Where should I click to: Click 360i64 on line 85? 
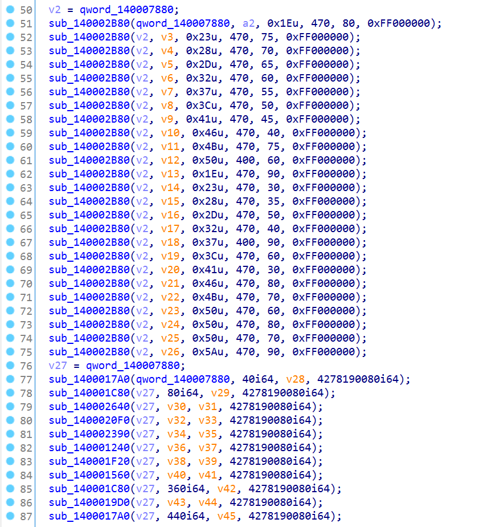[186, 489]
